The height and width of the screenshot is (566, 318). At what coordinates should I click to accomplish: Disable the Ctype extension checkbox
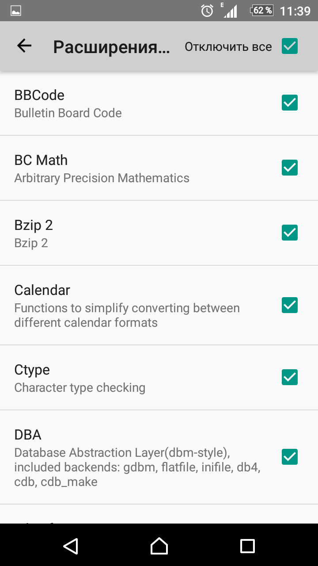290,377
